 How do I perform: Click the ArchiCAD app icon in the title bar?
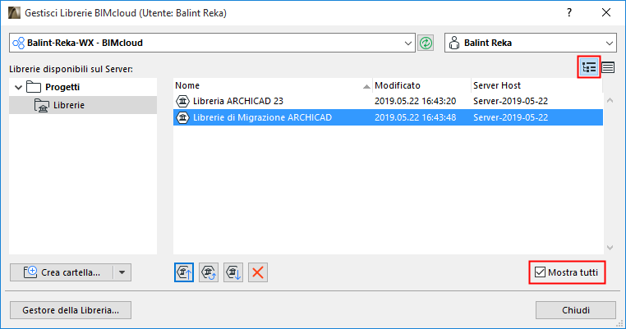[x=14, y=13]
